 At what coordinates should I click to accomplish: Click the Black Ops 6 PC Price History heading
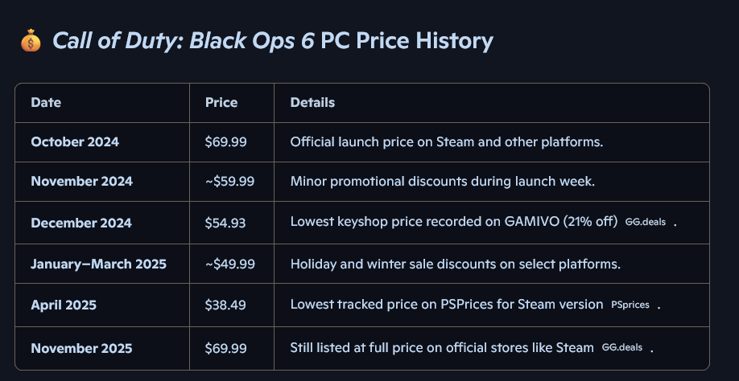click(273, 41)
